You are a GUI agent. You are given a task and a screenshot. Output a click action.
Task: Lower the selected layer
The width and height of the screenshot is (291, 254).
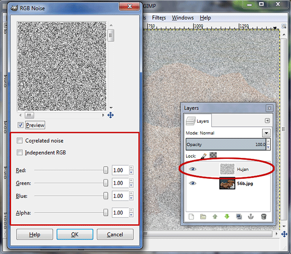click(227, 217)
